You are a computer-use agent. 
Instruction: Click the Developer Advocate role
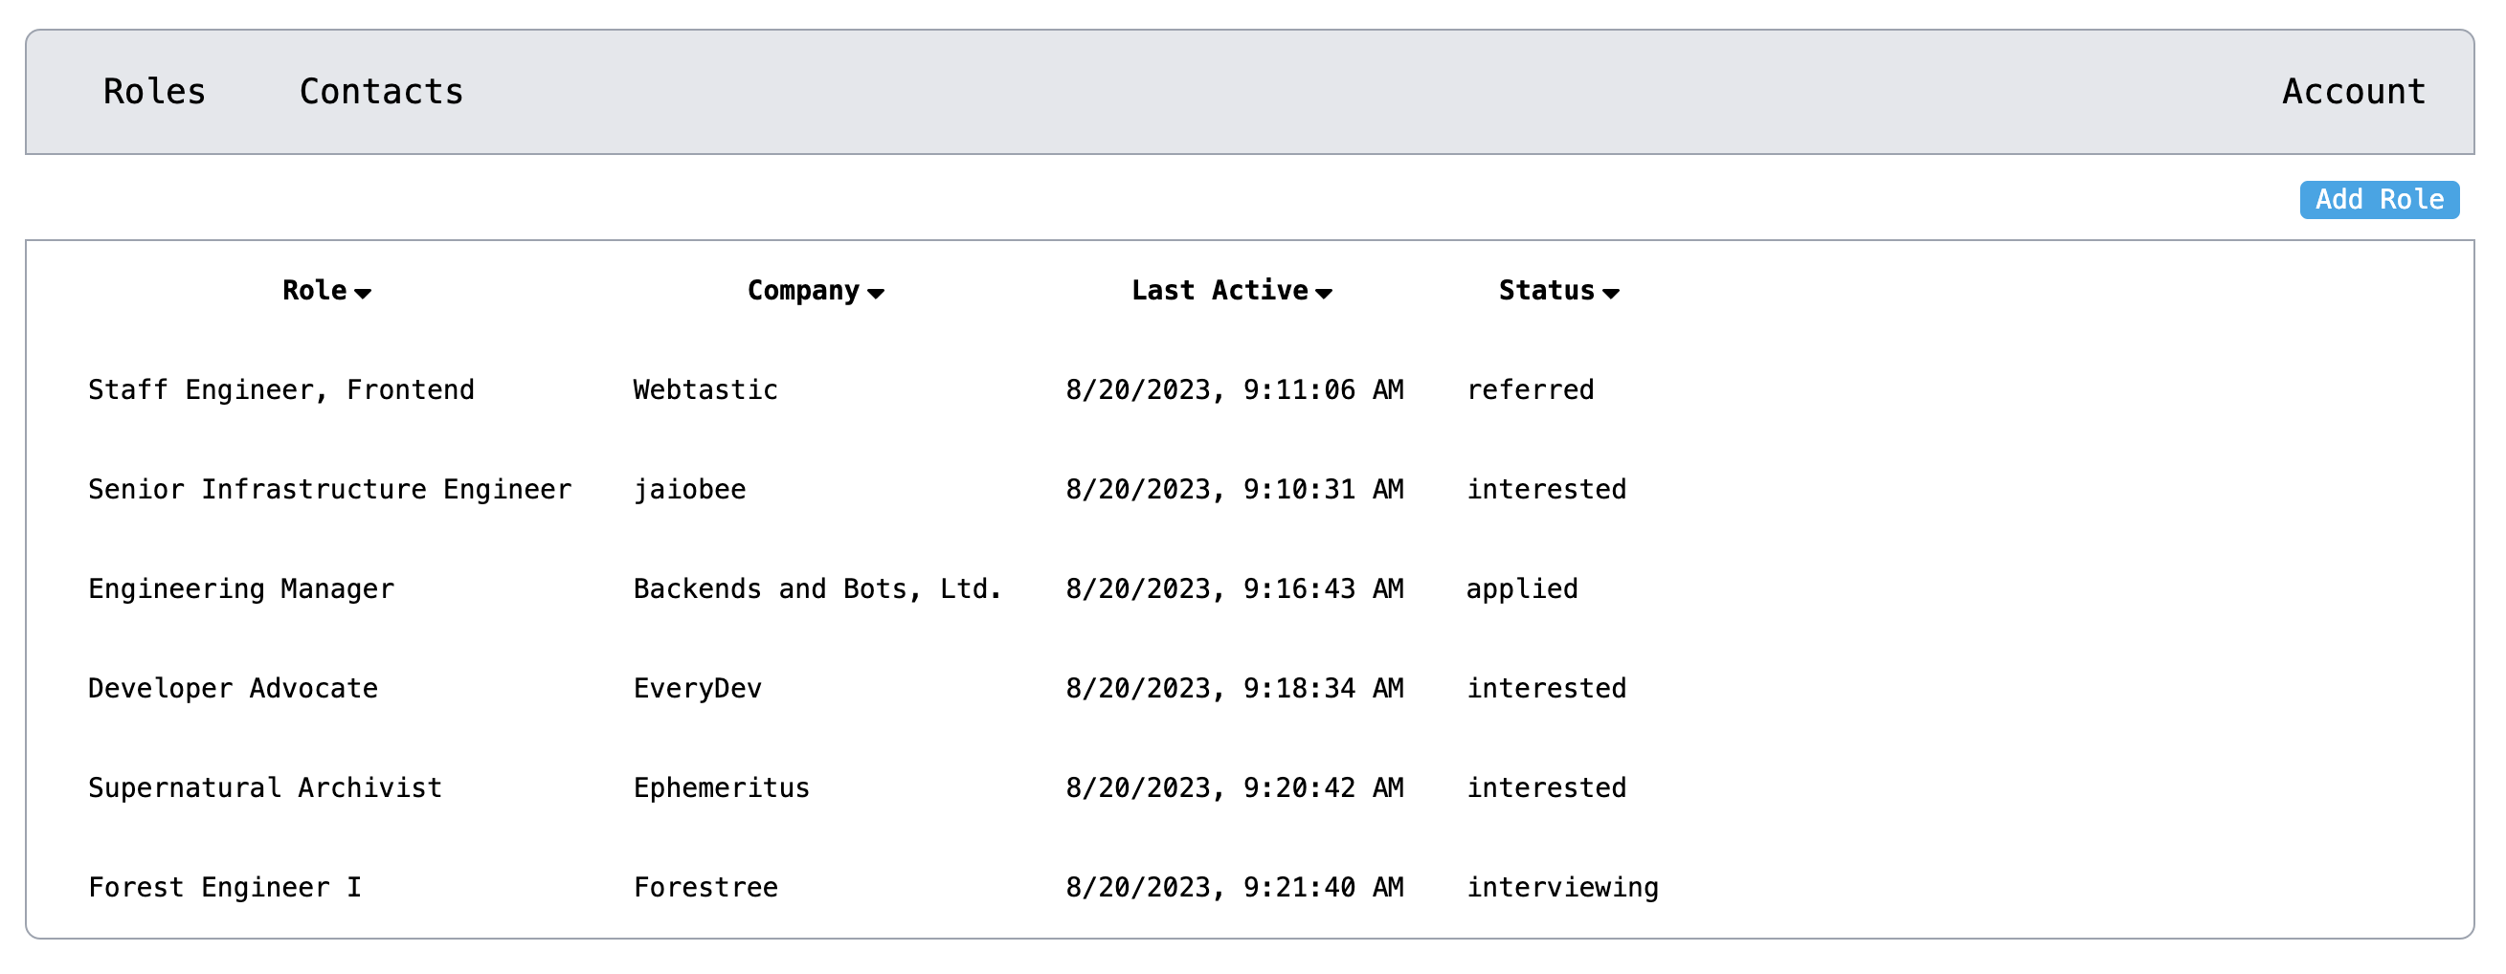tap(233, 688)
